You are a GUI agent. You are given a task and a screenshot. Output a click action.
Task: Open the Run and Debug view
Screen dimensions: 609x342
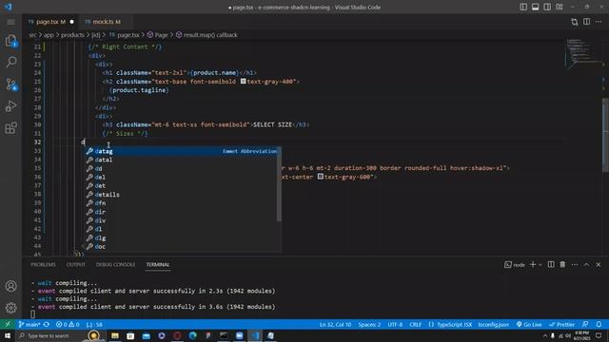[x=10, y=105]
